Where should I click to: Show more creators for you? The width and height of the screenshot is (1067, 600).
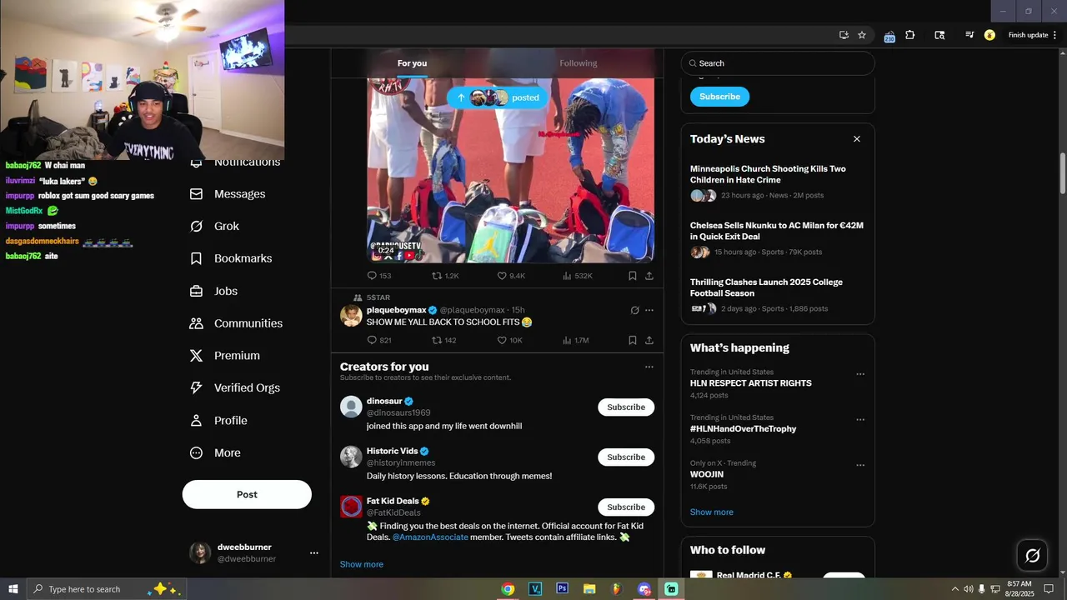tap(362, 564)
